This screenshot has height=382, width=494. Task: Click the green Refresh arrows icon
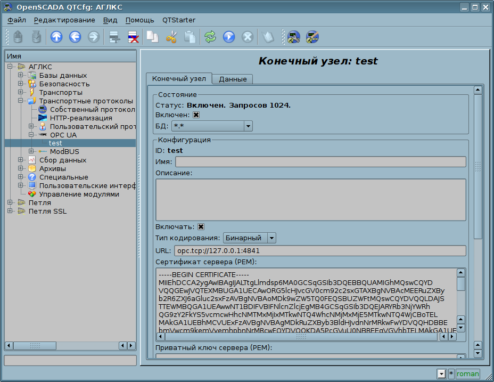pos(210,37)
